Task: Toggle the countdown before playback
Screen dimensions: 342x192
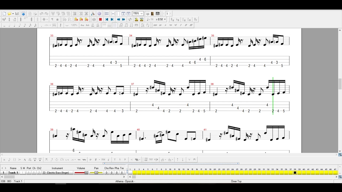Action: 142,19
